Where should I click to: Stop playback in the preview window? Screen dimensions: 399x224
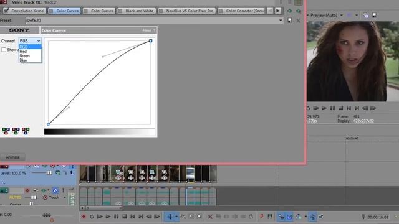pos(341,108)
